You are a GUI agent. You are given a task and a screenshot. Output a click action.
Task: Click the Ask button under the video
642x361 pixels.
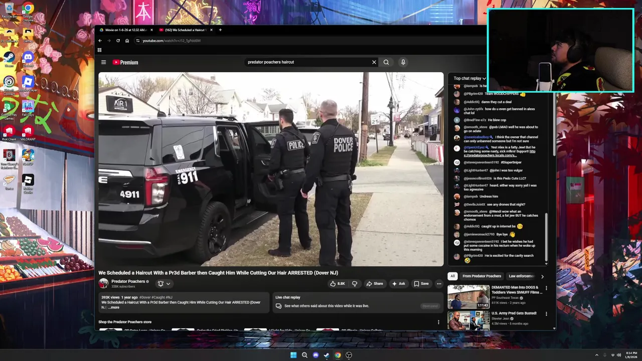(399, 284)
